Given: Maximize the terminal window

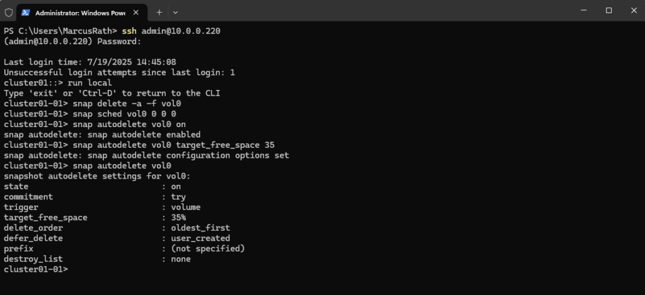Looking at the screenshot, I should tap(609, 11).
